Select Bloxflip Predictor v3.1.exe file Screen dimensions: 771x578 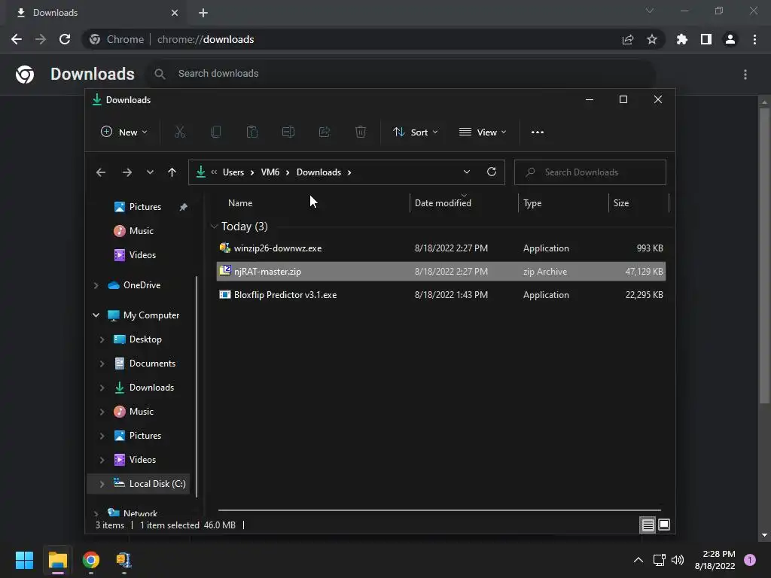(x=441, y=295)
